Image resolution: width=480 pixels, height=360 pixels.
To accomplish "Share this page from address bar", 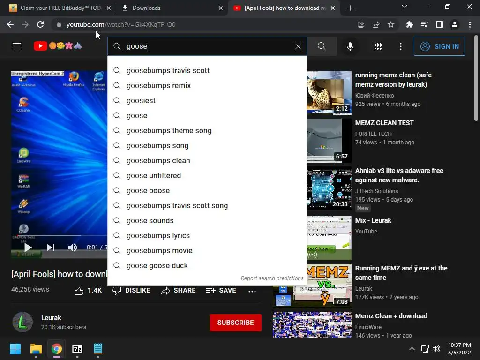I will (375, 24).
